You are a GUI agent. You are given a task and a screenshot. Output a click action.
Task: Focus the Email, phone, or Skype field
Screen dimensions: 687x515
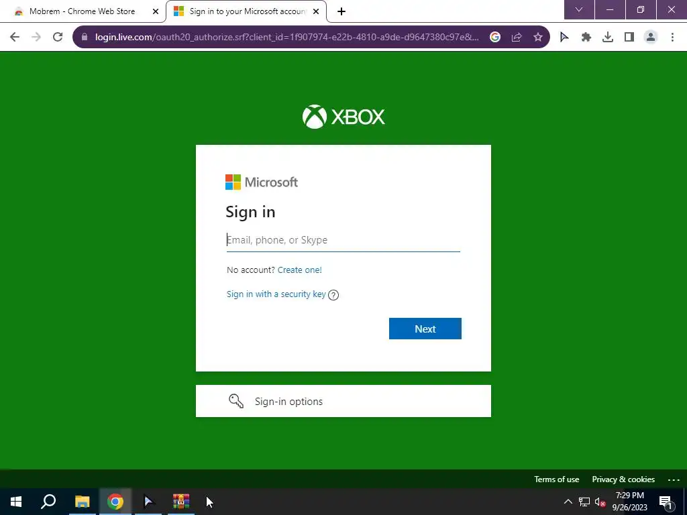[x=343, y=240]
